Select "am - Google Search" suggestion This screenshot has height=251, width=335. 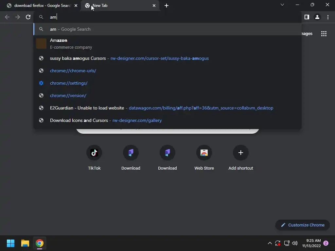point(167,29)
